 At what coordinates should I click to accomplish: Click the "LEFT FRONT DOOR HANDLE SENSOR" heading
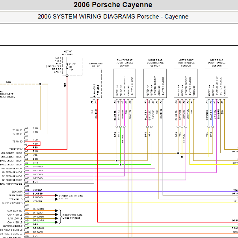click(186, 63)
